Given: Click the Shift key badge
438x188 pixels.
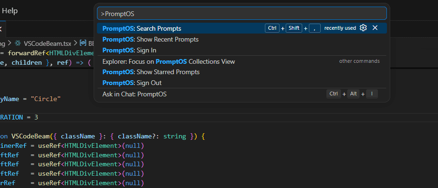Looking at the screenshot, I should coord(294,28).
